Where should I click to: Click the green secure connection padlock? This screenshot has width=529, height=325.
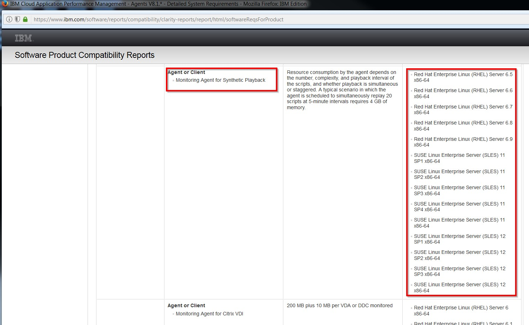pyautogui.click(x=25, y=19)
